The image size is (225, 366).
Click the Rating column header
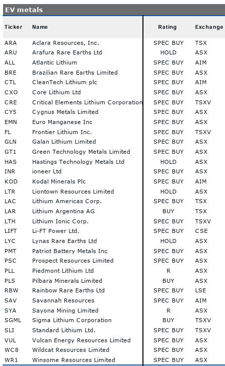(x=167, y=27)
